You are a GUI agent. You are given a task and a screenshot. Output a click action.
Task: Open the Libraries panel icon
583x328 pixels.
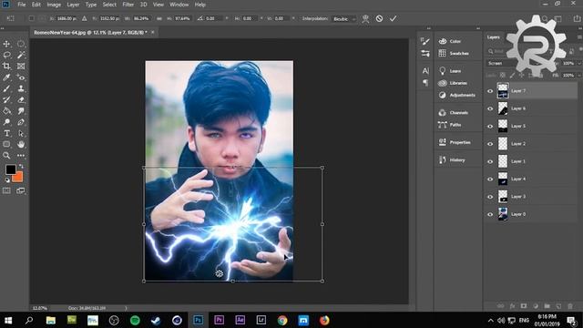pyautogui.click(x=443, y=83)
